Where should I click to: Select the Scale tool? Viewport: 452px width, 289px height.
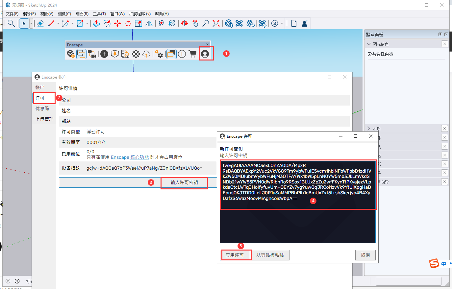(138, 23)
